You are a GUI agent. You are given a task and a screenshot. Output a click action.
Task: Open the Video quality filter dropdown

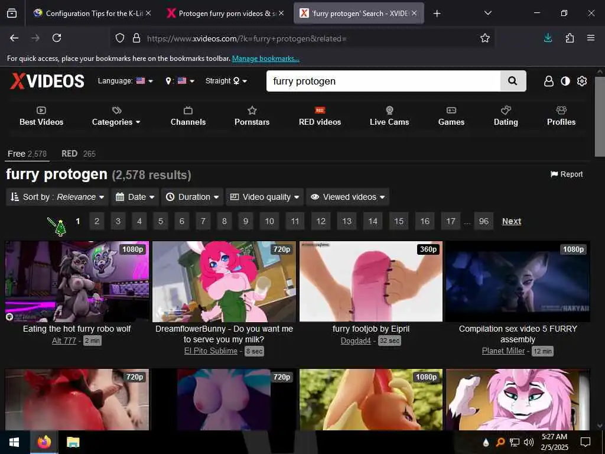pos(265,197)
